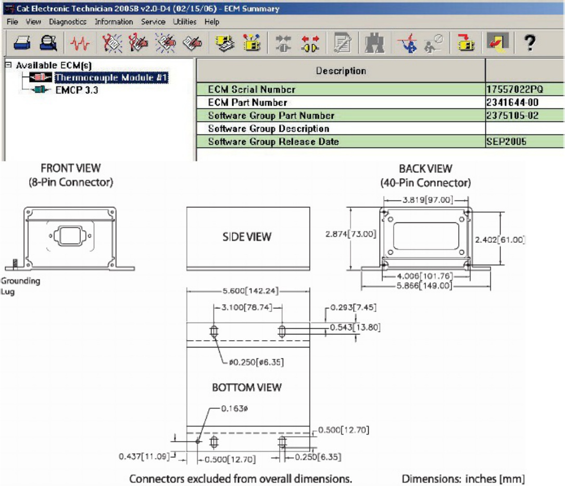565x486 pixels.
Task: Click the exit door arrow icon
Action: tap(498, 42)
